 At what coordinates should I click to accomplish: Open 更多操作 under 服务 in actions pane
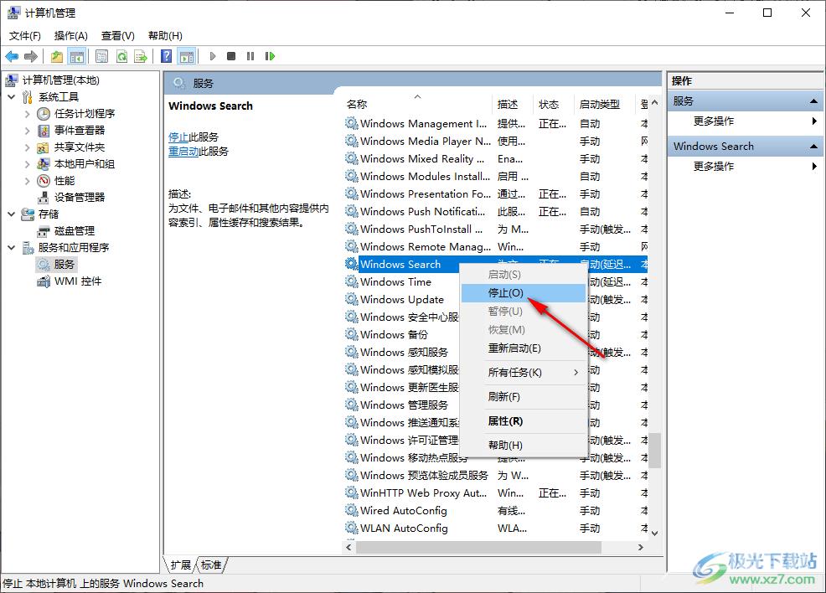(713, 121)
